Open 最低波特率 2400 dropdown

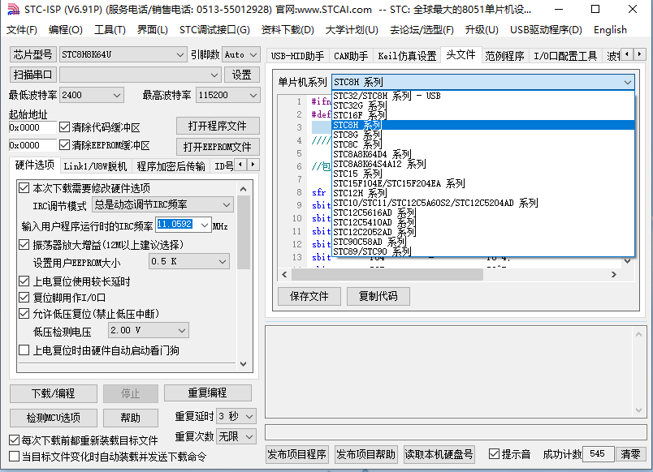[x=92, y=95]
